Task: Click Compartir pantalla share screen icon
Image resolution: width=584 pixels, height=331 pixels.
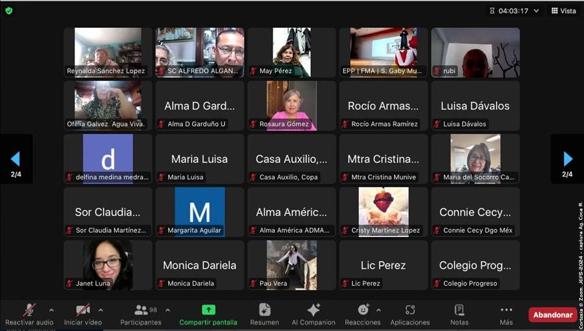Action: pos(208,310)
